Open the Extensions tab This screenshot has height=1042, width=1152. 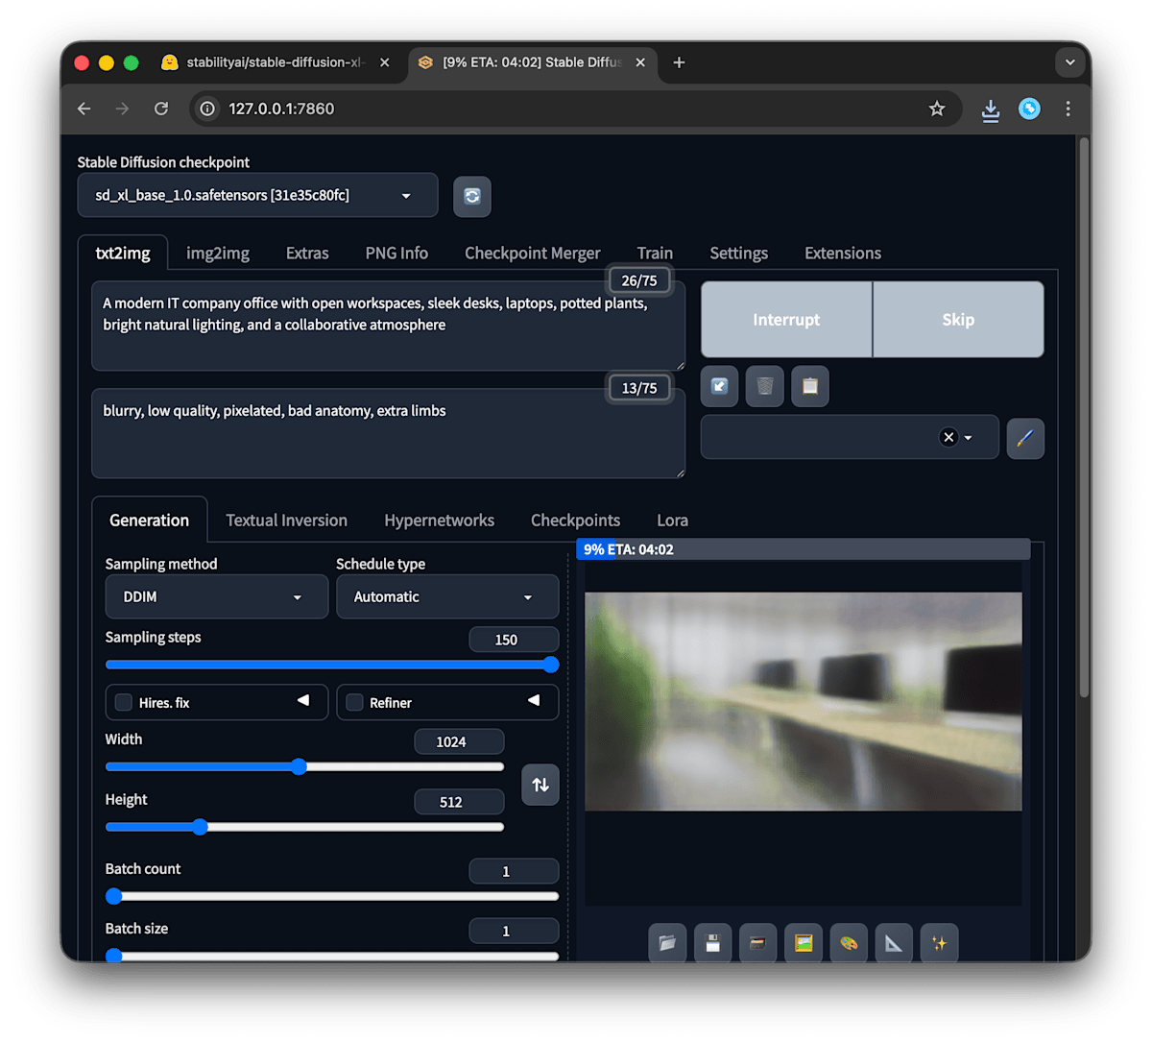(x=843, y=254)
